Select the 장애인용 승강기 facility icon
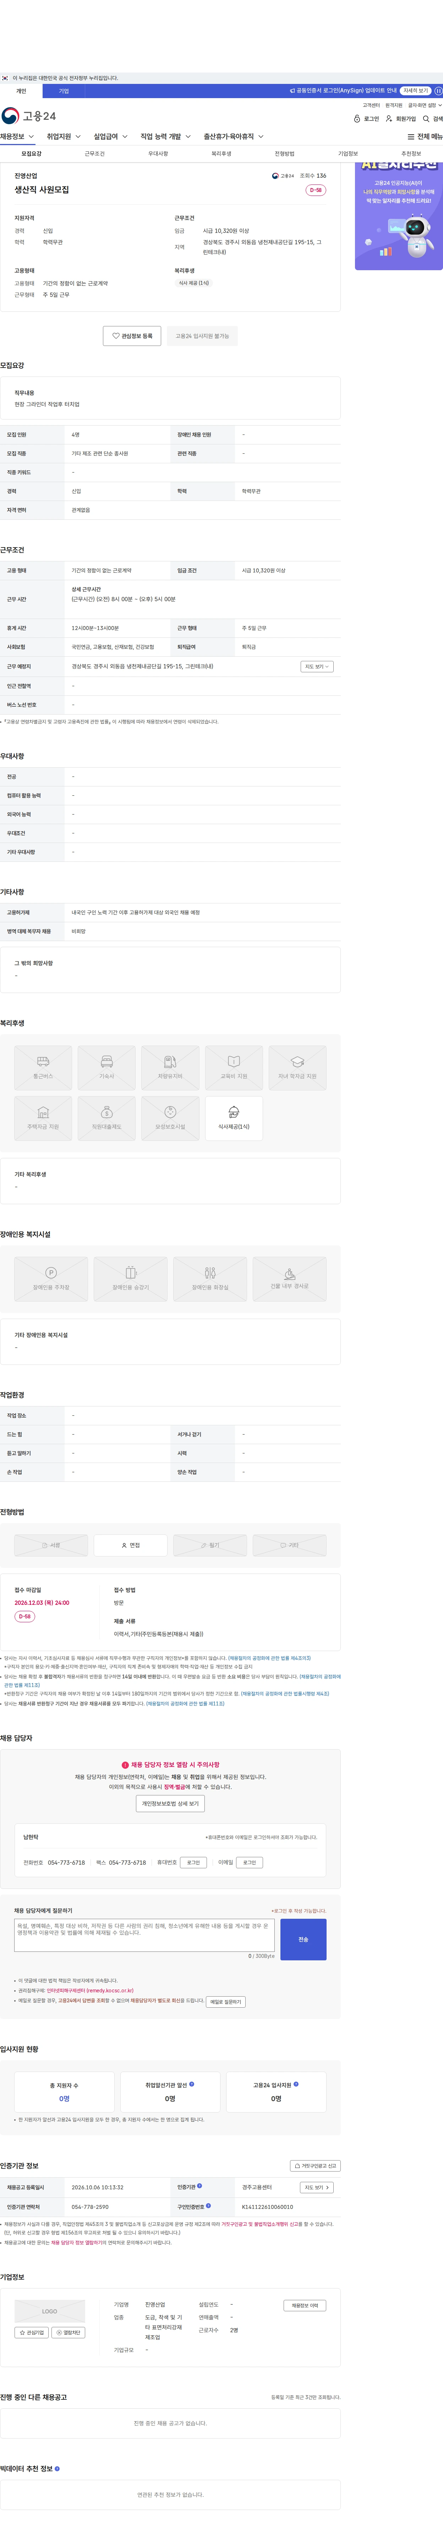The image size is (443, 2526). tap(130, 1279)
